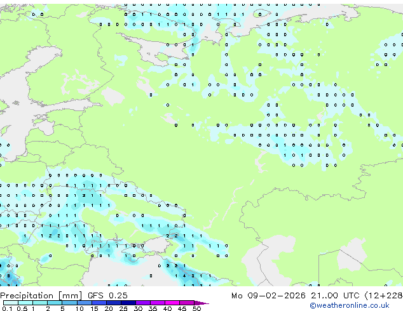The image size is (403, 311).
Task: Click the forecast date 'Mo 09-02-2026' text
Action: (x=268, y=296)
